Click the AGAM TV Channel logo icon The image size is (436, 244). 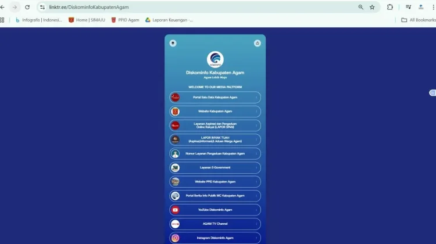tap(175, 224)
